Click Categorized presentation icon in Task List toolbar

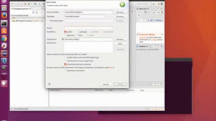coord(145,12)
